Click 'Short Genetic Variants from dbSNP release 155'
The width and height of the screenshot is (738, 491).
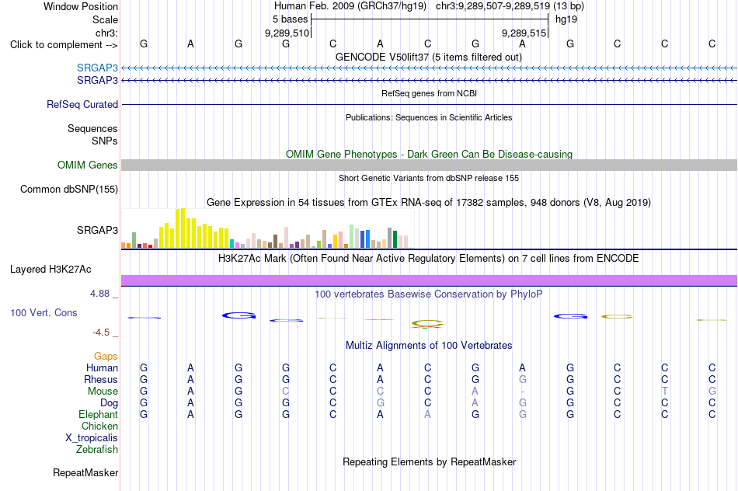click(429, 178)
